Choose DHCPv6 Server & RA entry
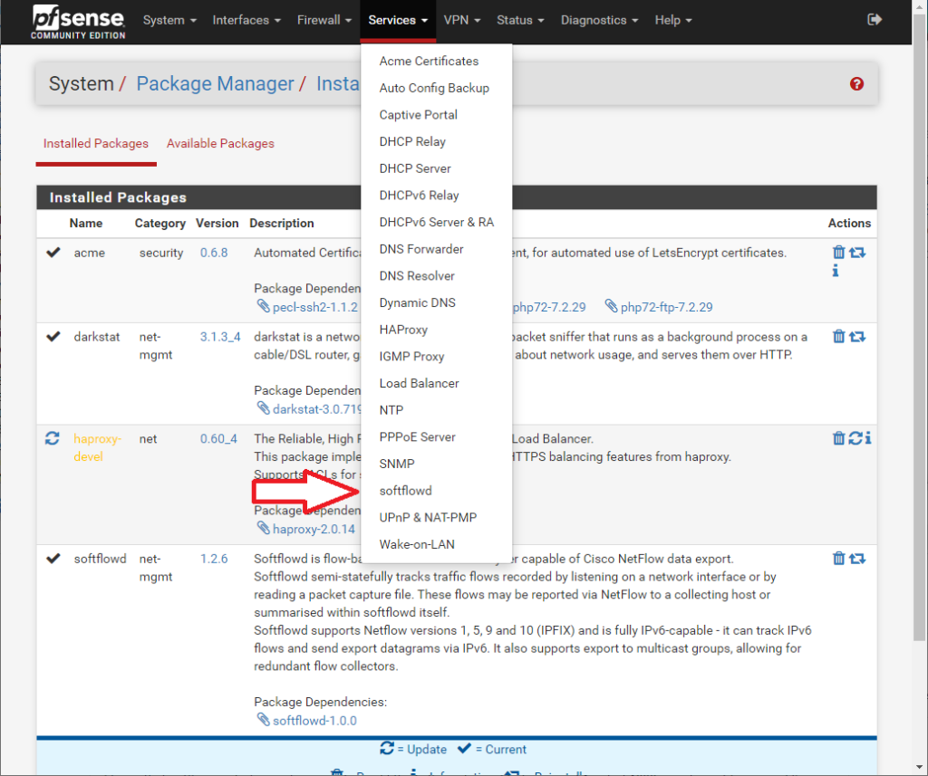Screen dimensions: 928x776 click(436, 223)
